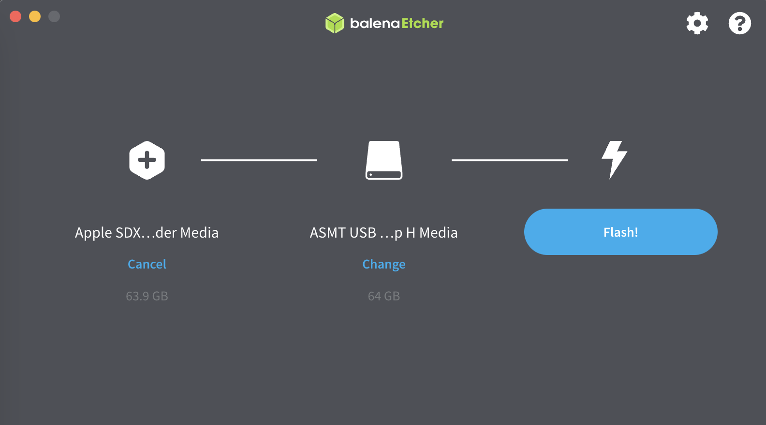Click the ASMT USB …p H Media target name

[x=384, y=233]
